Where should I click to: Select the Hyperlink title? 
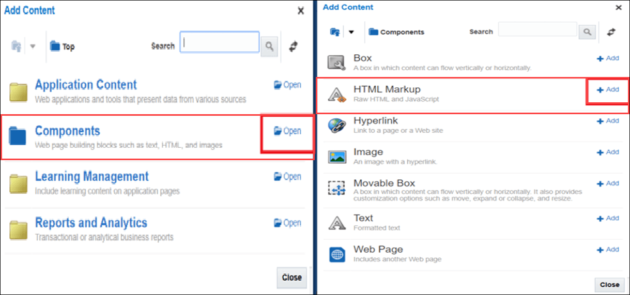click(x=376, y=120)
